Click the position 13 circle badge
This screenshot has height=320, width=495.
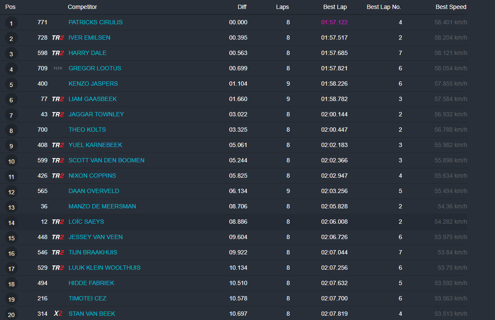11,207
